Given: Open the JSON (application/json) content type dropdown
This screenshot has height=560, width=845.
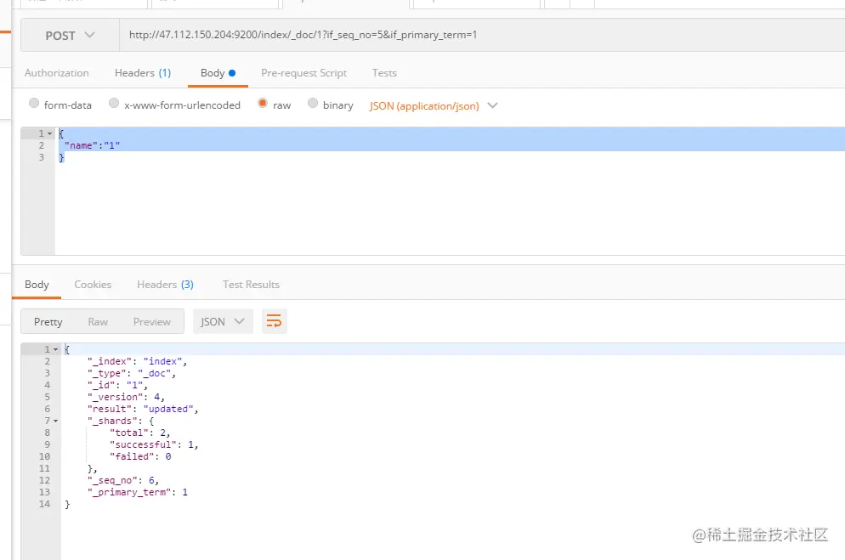Looking at the screenshot, I should pyautogui.click(x=434, y=105).
